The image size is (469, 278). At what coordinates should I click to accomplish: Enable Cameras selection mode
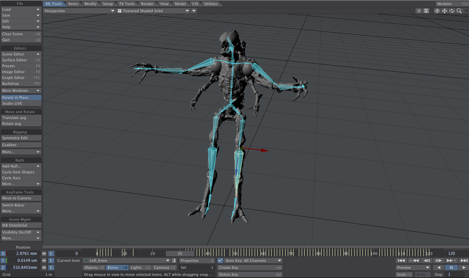pos(164,267)
